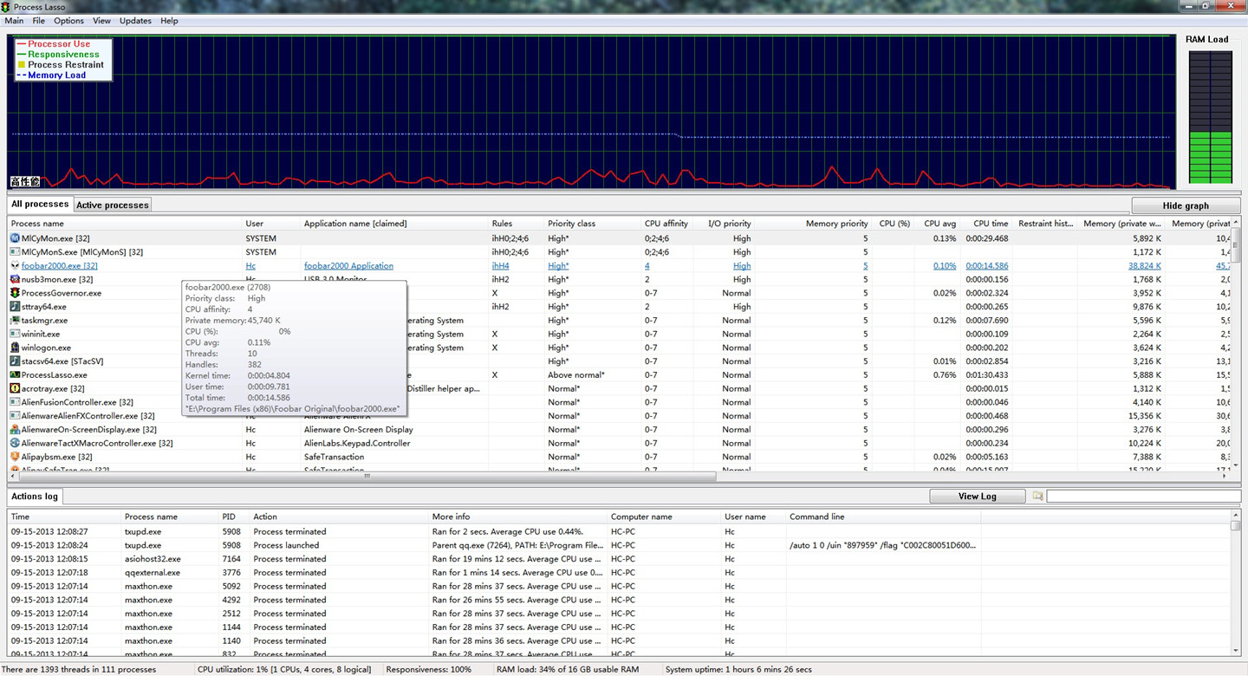Sort by the Memory priority column header

click(x=815, y=224)
